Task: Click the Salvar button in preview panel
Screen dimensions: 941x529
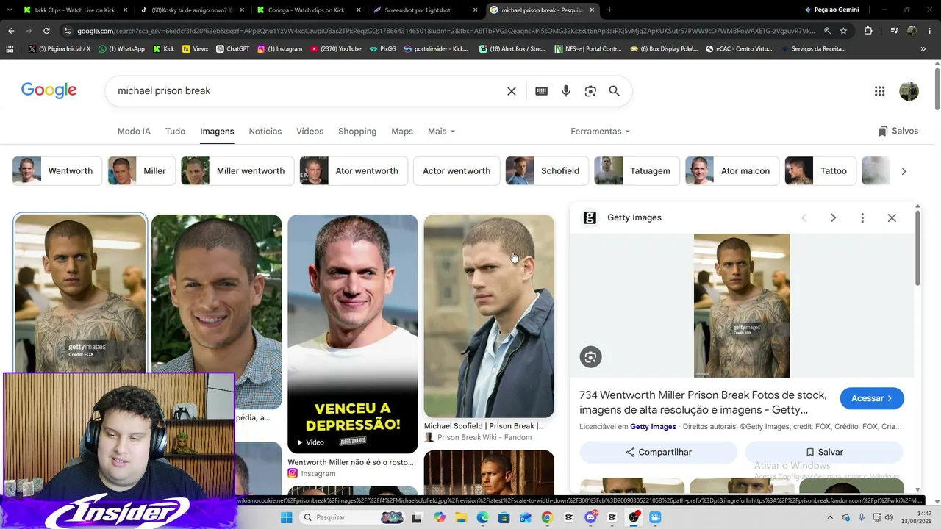Action: pos(824,452)
